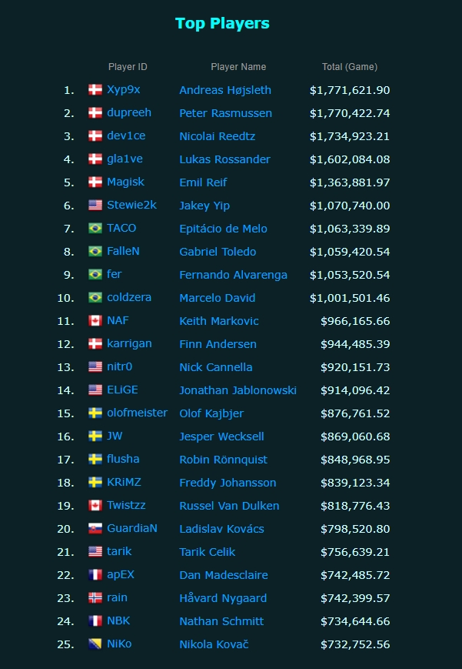
Task: Click Norway flag beside rain
Action: (95, 597)
